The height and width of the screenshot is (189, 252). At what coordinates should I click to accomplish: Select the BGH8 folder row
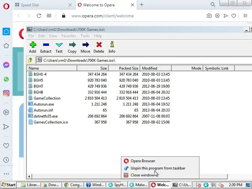[x=38, y=92]
